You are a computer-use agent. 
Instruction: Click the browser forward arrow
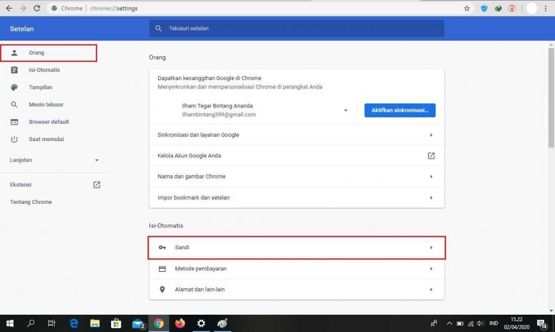pos(23,8)
